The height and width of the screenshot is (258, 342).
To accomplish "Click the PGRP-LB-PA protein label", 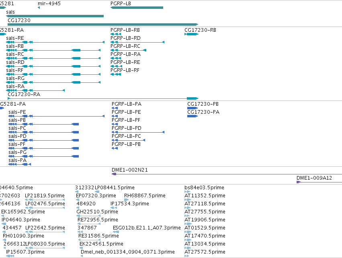I will [127, 104].
